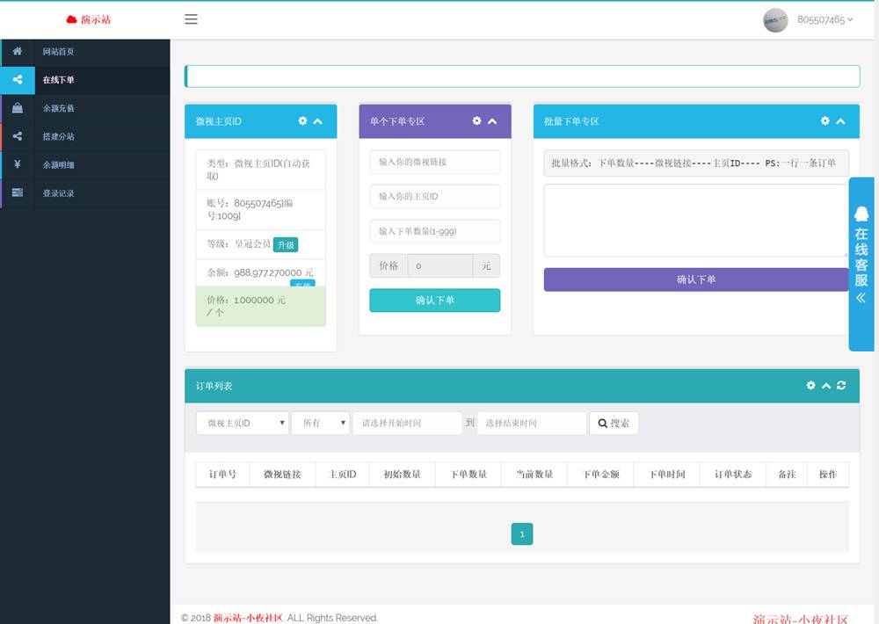Open the gear settings on 微视主页ID panel

[x=303, y=121]
